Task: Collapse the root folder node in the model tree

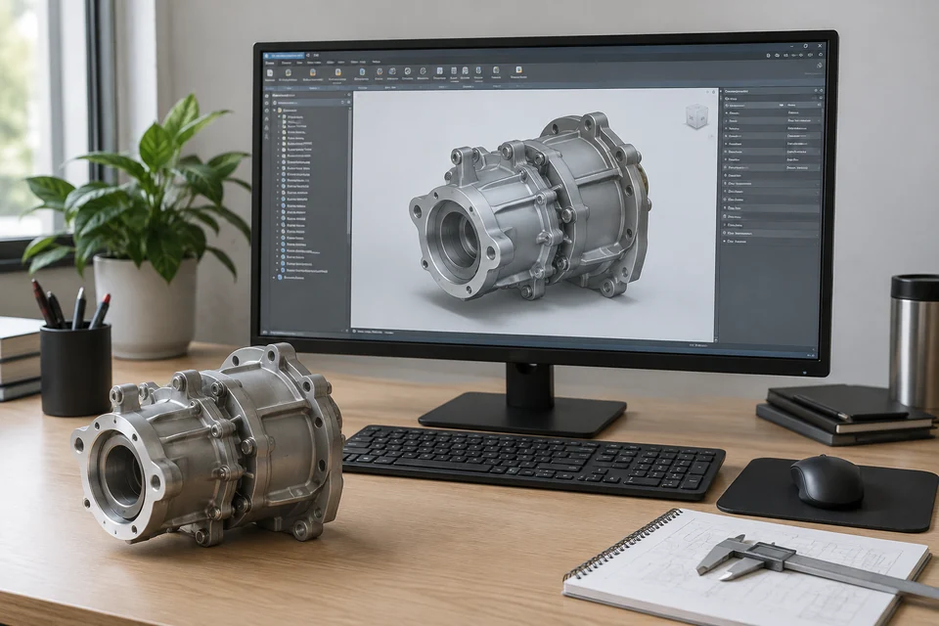Action: pos(275,111)
